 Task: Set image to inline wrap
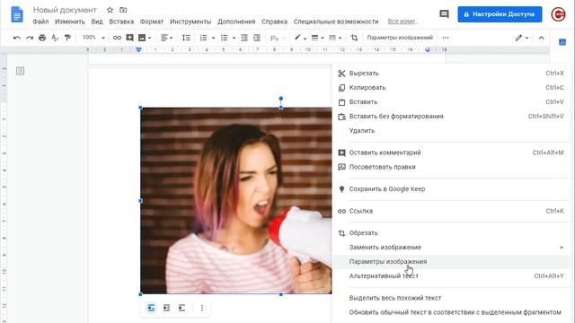pos(151,308)
